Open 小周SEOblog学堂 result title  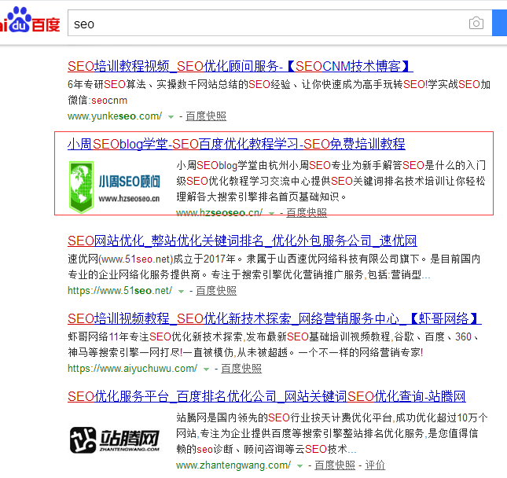[x=237, y=144]
